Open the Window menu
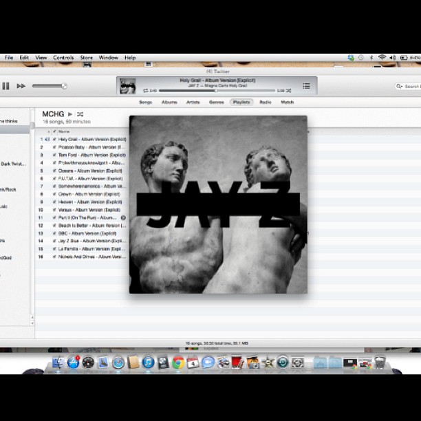 109,58
